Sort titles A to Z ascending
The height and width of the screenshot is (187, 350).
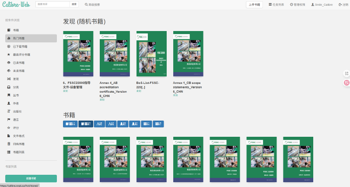pyautogui.click(x=99, y=124)
